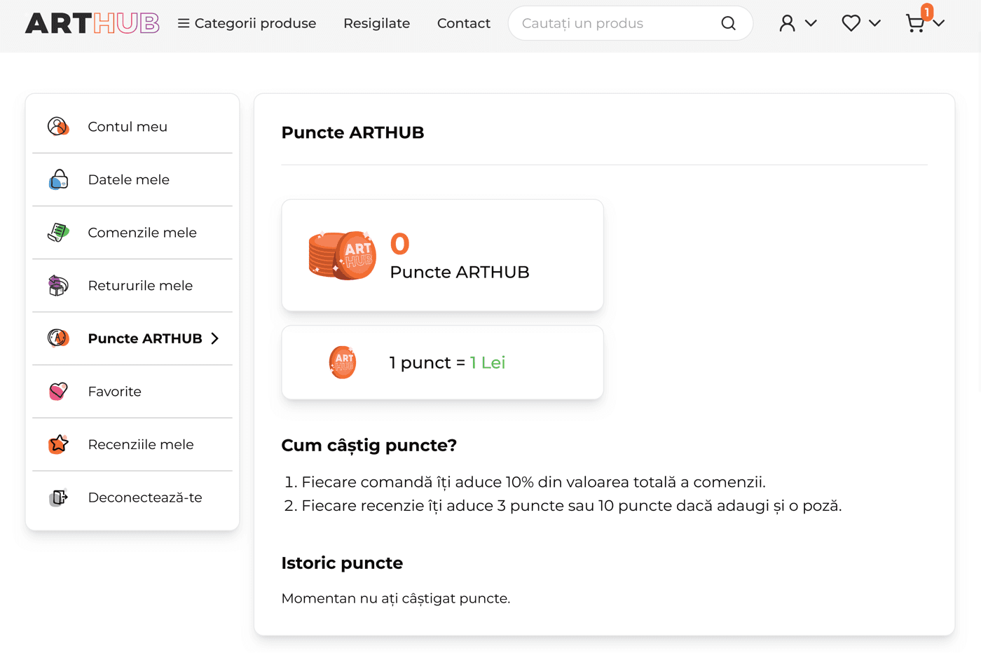View Comenzile mele orders
981x653 pixels.
click(x=132, y=233)
